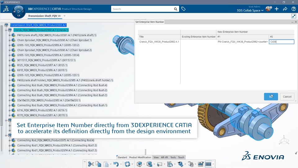The image size is (298, 168).
Task: Expand the toolbar chevron at left edge
Action: (84, 162)
